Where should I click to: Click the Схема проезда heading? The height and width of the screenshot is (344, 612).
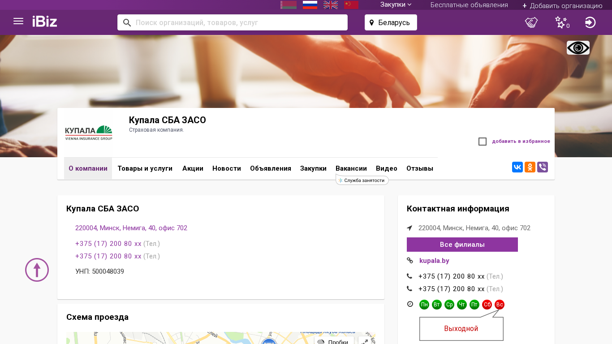click(x=97, y=317)
